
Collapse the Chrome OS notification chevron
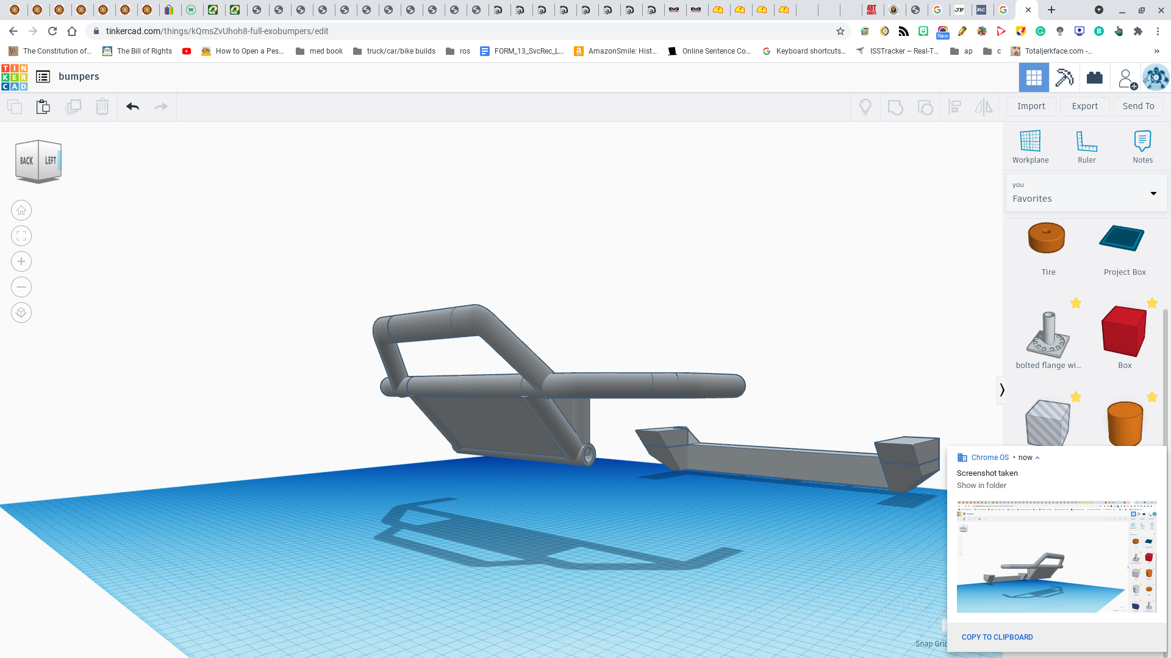coord(1037,458)
